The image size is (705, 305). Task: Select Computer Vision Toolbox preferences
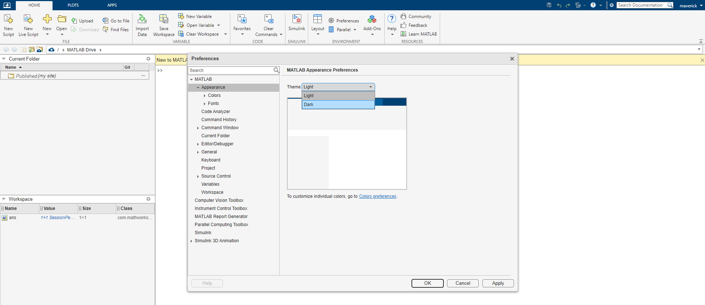(x=219, y=200)
